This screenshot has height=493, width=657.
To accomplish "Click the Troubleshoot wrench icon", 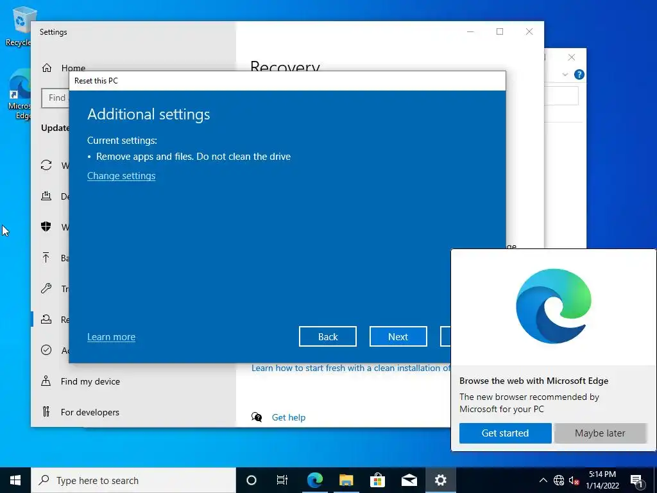I will tap(46, 288).
